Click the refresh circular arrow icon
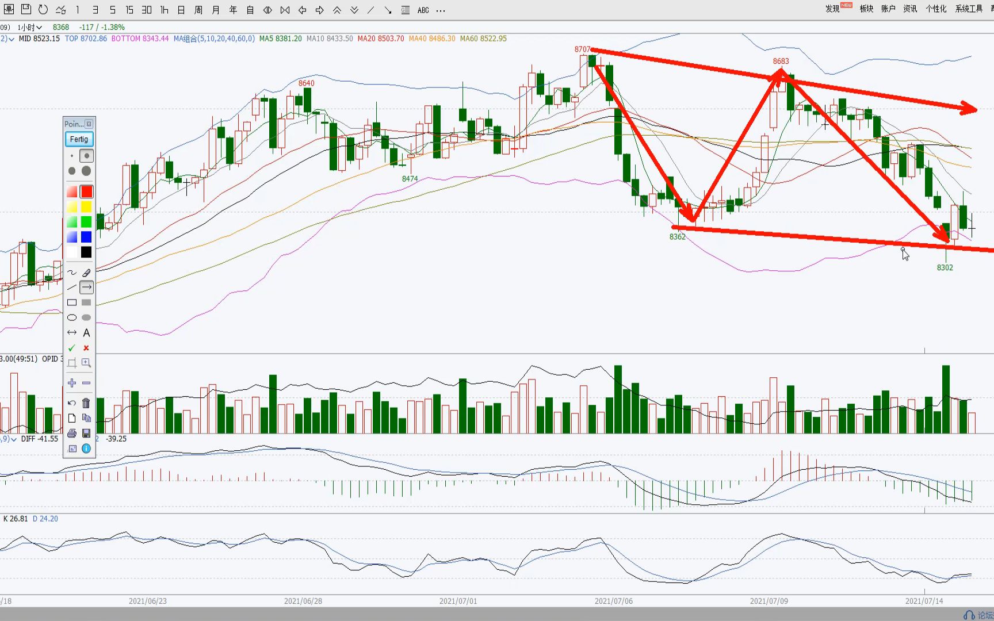 click(x=43, y=9)
